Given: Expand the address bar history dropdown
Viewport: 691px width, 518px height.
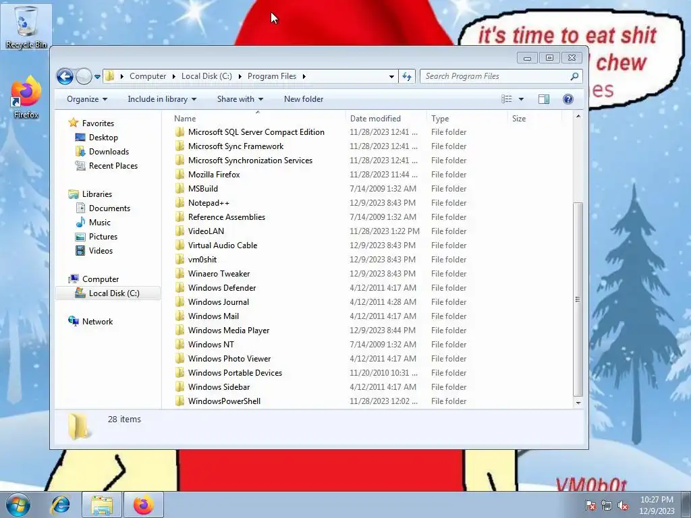Looking at the screenshot, I should [391, 77].
